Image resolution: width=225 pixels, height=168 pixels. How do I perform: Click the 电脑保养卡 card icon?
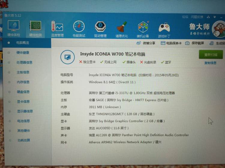(x=163, y=43)
